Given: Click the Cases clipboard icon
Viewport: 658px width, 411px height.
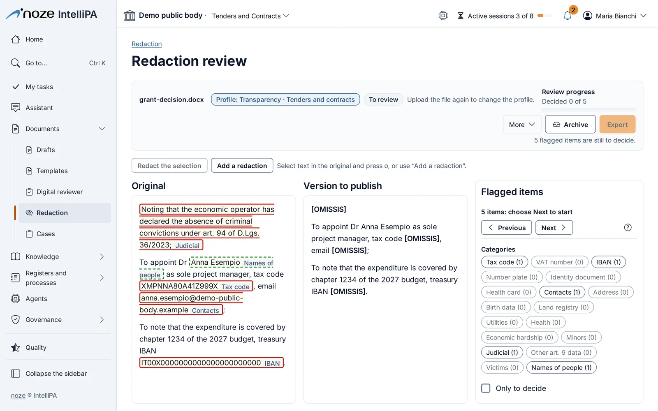Looking at the screenshot, I should click(x=29, y=233).
